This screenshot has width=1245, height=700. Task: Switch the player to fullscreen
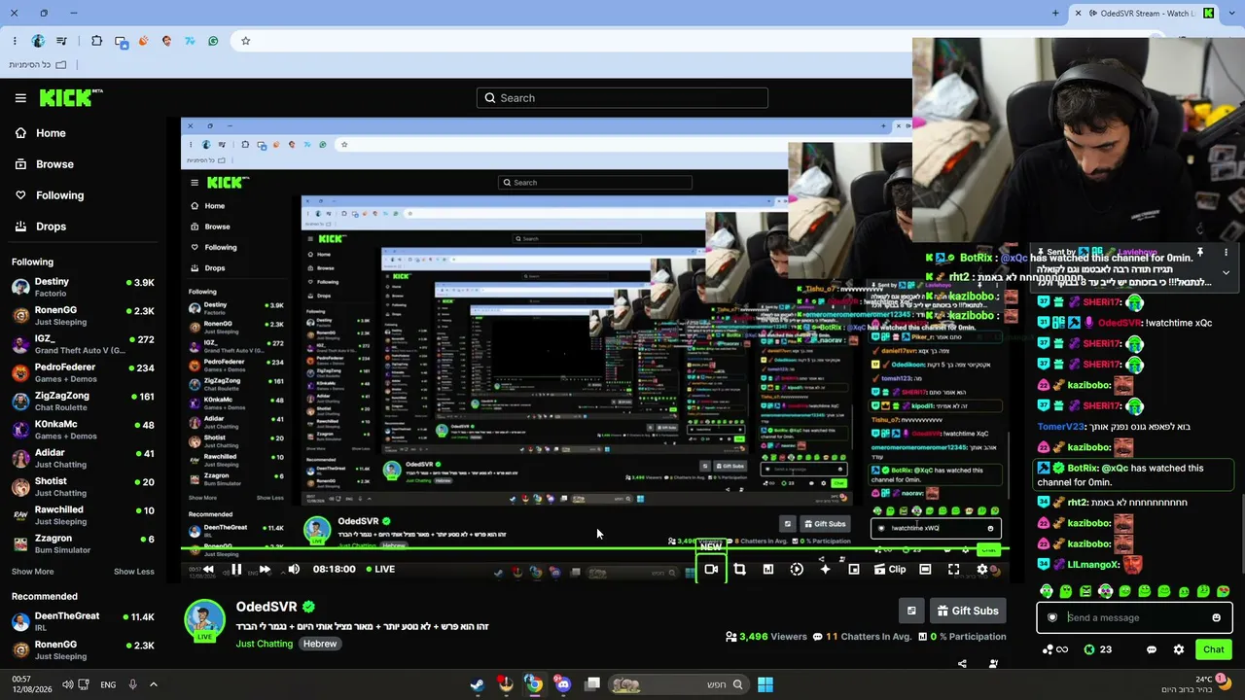[x=953, y=570]
